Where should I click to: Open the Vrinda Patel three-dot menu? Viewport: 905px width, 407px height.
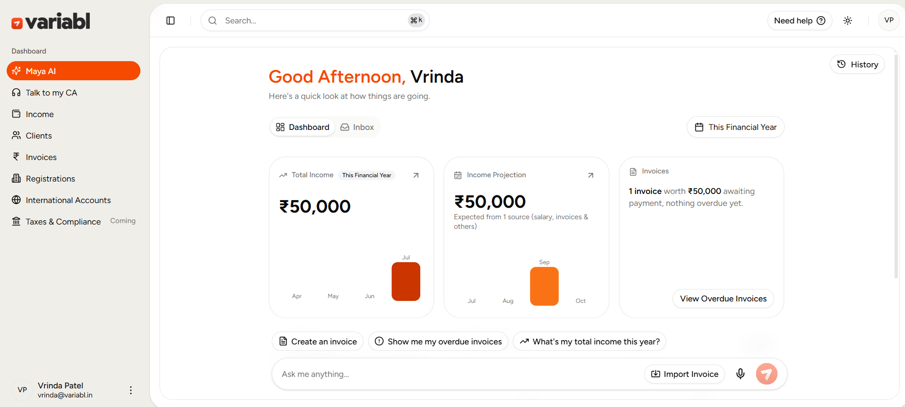(x=131, y=390)
